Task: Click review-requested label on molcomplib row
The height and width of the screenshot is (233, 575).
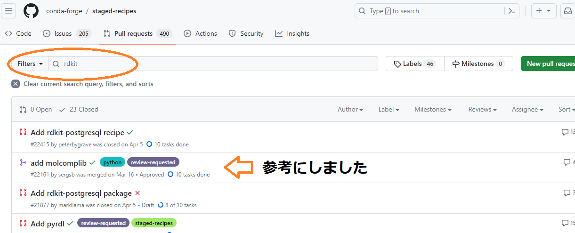Action: click(153, 162)
